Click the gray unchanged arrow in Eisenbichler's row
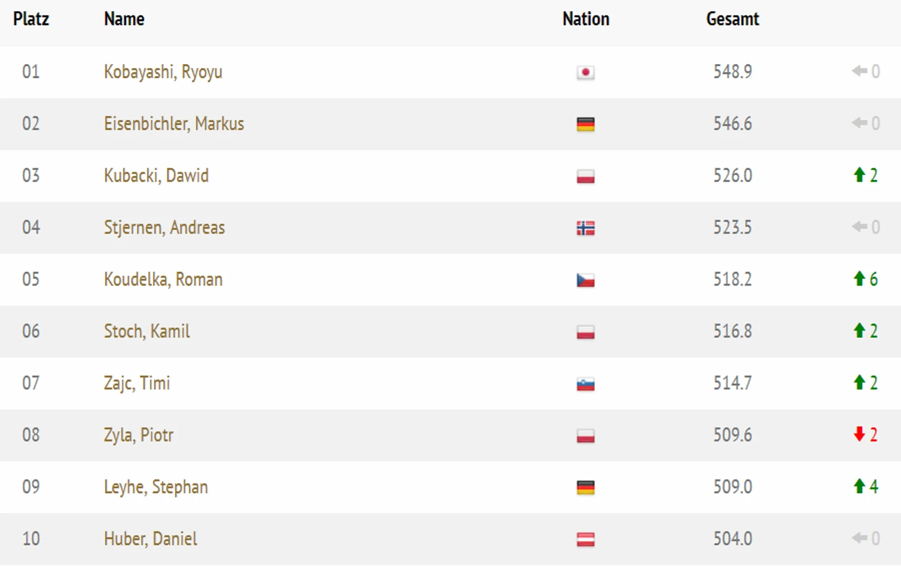The width and height of the screenshot is (901, 566). pyautogui.click(x=859, y=123)
